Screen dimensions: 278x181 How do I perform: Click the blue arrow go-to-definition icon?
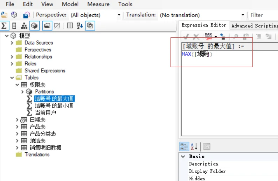pyautogui.click(x=222, y=36)
